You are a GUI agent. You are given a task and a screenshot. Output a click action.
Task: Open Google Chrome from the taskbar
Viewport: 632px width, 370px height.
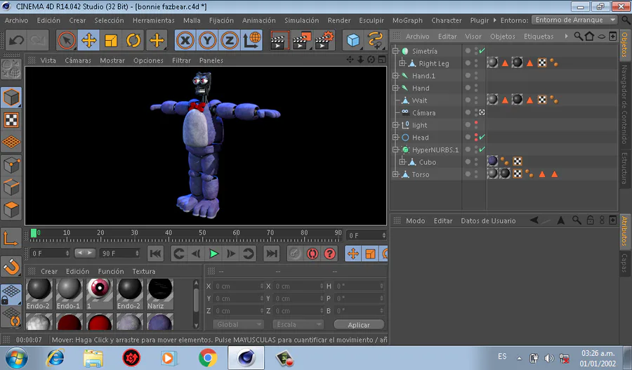[207, 358]
